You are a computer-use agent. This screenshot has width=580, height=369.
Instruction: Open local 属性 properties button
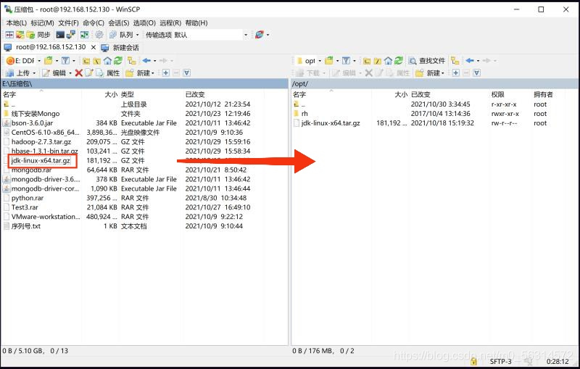[108, 72]
